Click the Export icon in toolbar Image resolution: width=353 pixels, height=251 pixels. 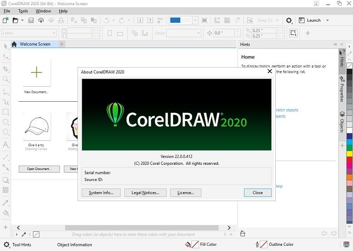click(x=150, y=21)
